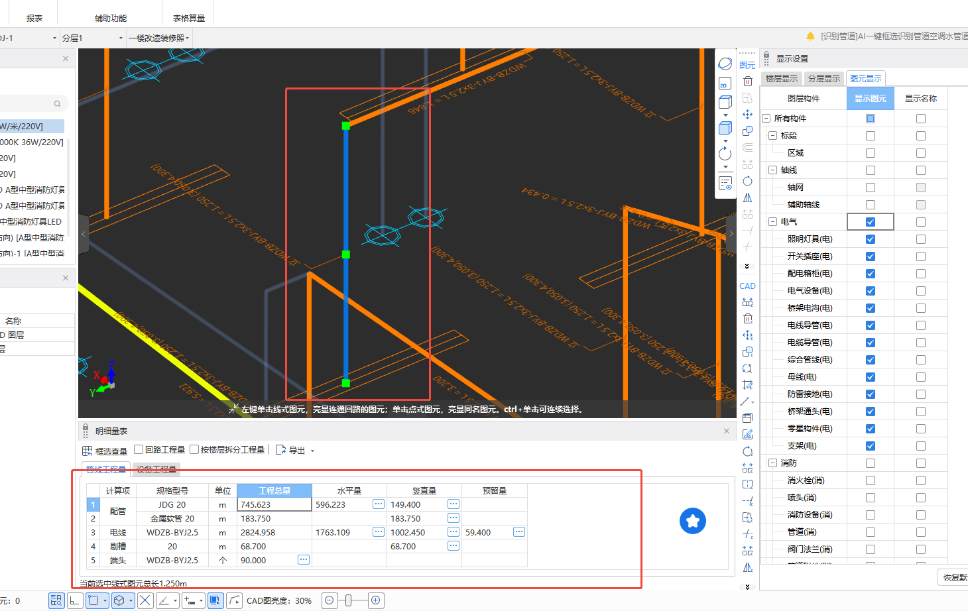The width and height of the screenshot is (968, 611).
Task: Switch to the 分层显示 tab
Action: [x=824, y=79]
